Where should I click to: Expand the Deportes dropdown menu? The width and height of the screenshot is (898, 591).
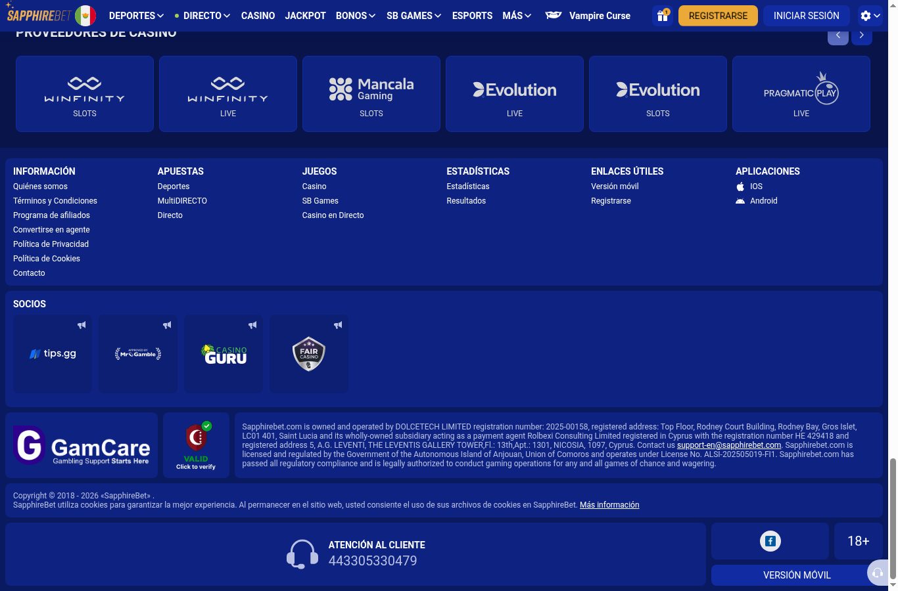tap(136, 16)
